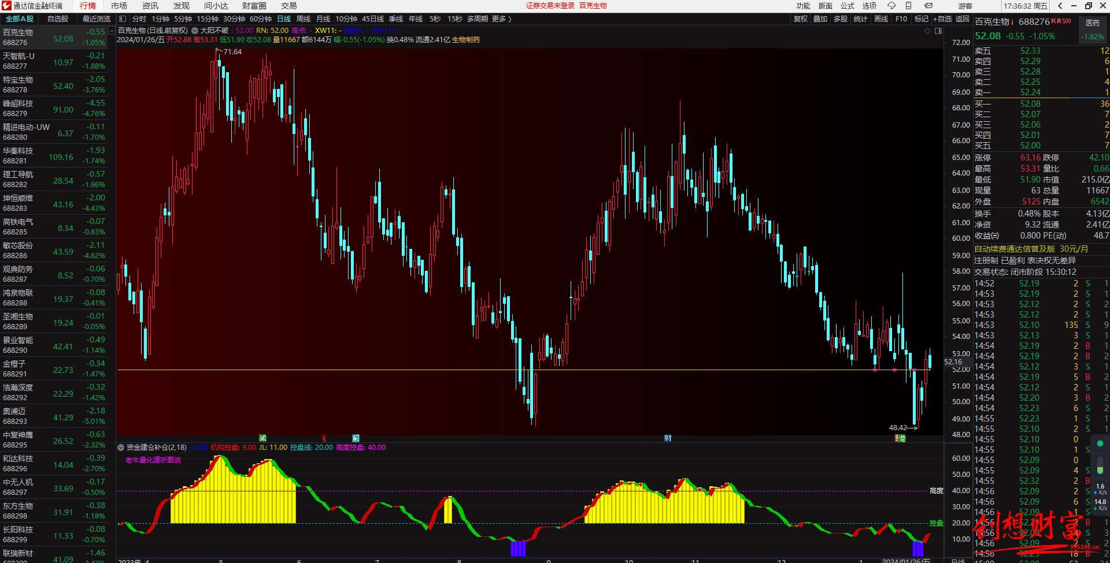Open the 市场 menu
The width and height of the screenshot is (1110, 563).
[x=119, y=6]
